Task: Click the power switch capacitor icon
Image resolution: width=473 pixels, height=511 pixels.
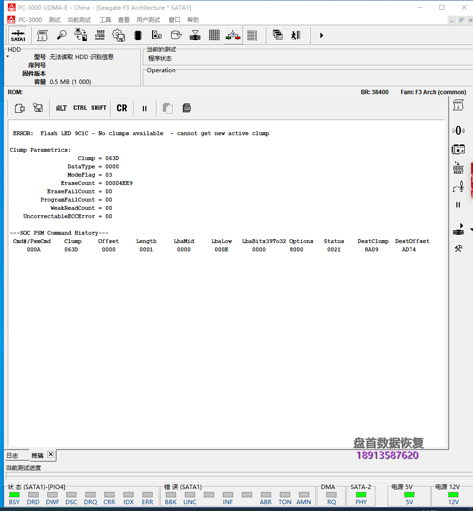Action: 458,187
